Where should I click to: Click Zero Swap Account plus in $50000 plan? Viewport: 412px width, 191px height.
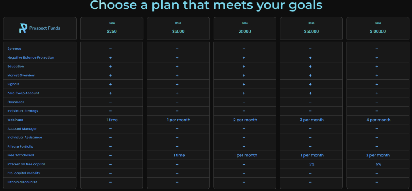click(310, 93)
